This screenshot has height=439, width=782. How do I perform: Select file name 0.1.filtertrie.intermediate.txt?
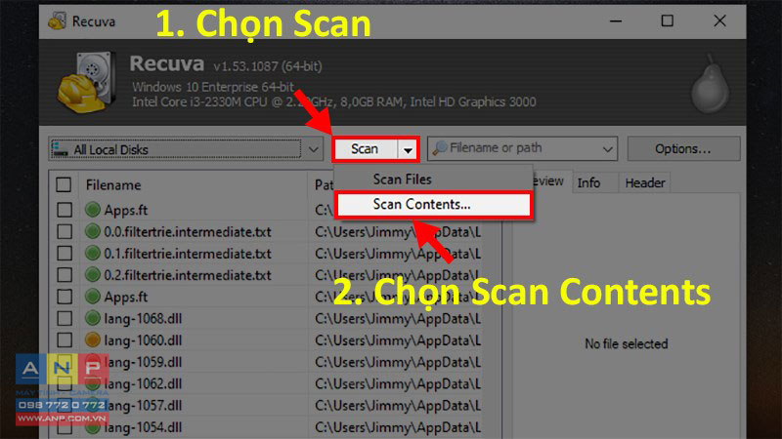[x=188, y=254]
